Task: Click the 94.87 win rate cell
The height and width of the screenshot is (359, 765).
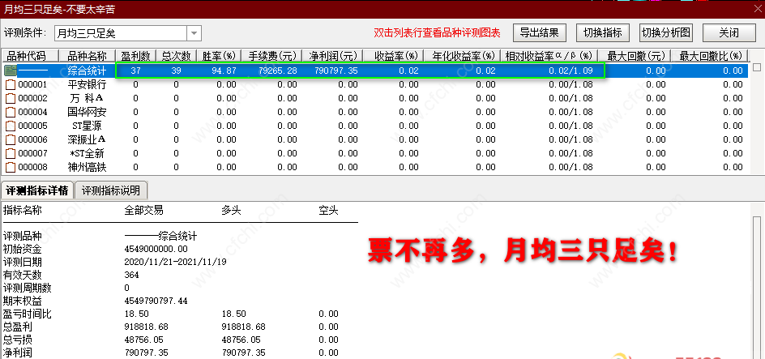Action: coord(224,71)
